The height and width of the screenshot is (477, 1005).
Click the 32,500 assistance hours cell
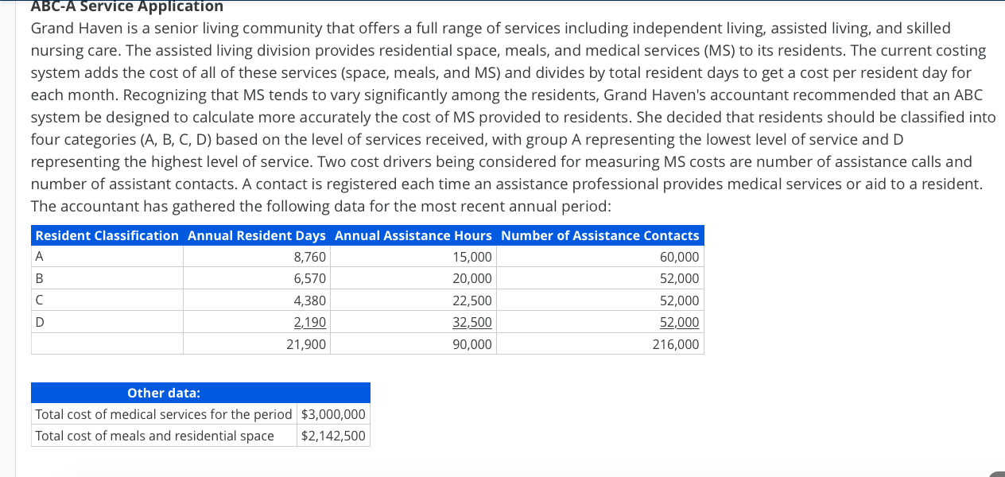coord(413,322)
